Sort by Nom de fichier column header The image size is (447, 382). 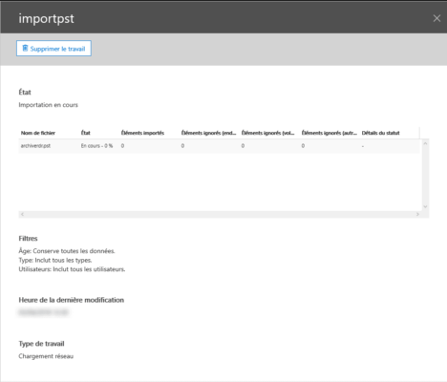click(x=38, y=133)
